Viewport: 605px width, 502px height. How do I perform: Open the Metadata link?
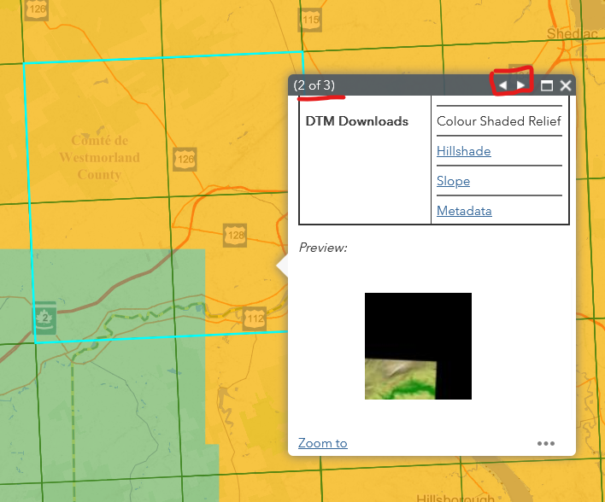pyautogui.click(x=464, y=211)
